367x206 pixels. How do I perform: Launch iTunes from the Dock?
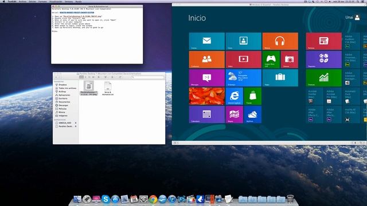172,199
